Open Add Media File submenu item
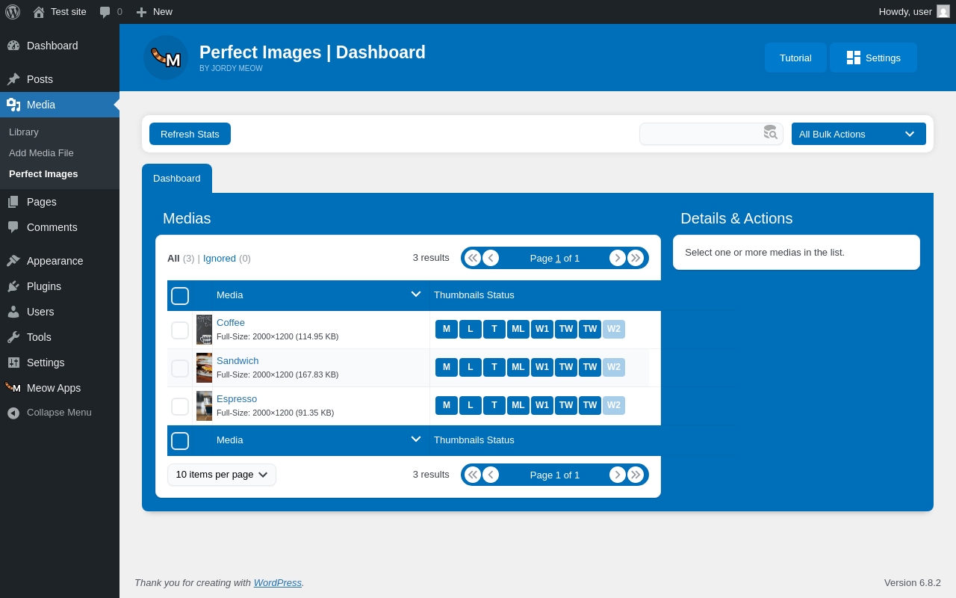956x598 pixels. (x=41, y=153)
